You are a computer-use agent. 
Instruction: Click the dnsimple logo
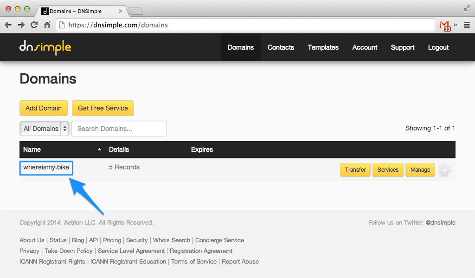[45, 47]
